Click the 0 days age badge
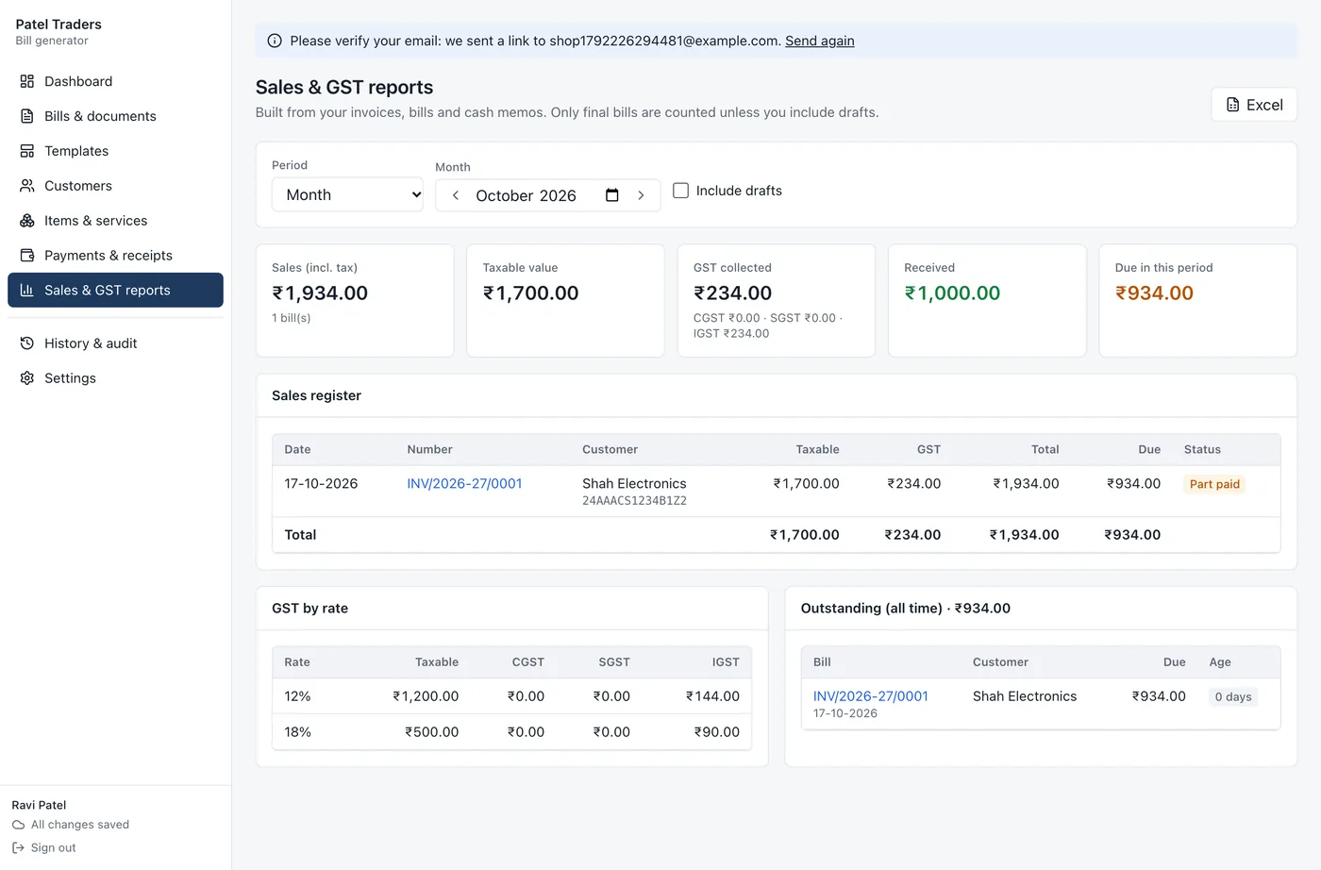This screenshot has height=870, width=1321. pos(1233,697)
